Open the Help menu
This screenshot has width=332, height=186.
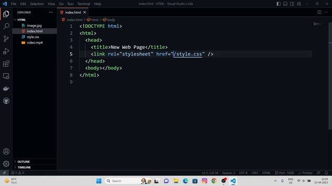pos(98,4)
